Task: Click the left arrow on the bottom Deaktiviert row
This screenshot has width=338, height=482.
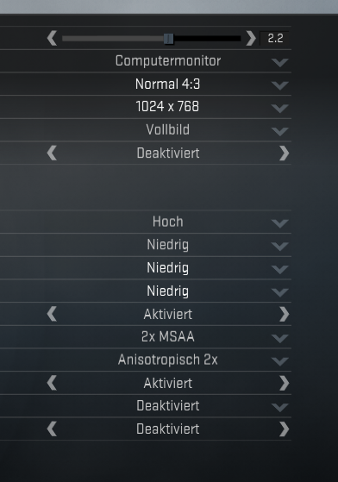Action: pos(52,429)
